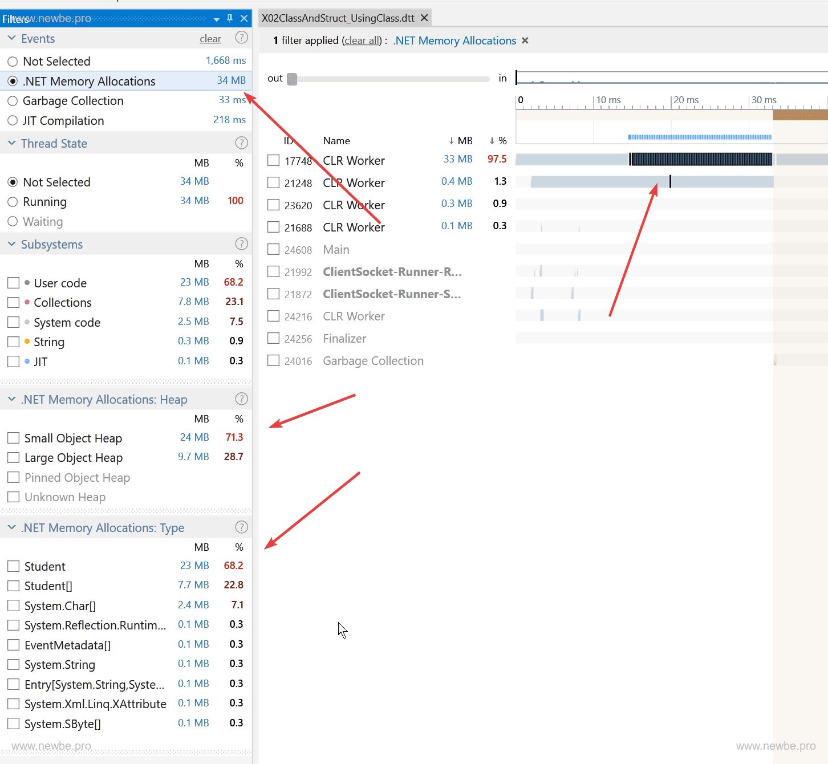Viewport: 828px width, 764px height.
Task: Sort thread list by MB column header
Action: coord(461,141)
